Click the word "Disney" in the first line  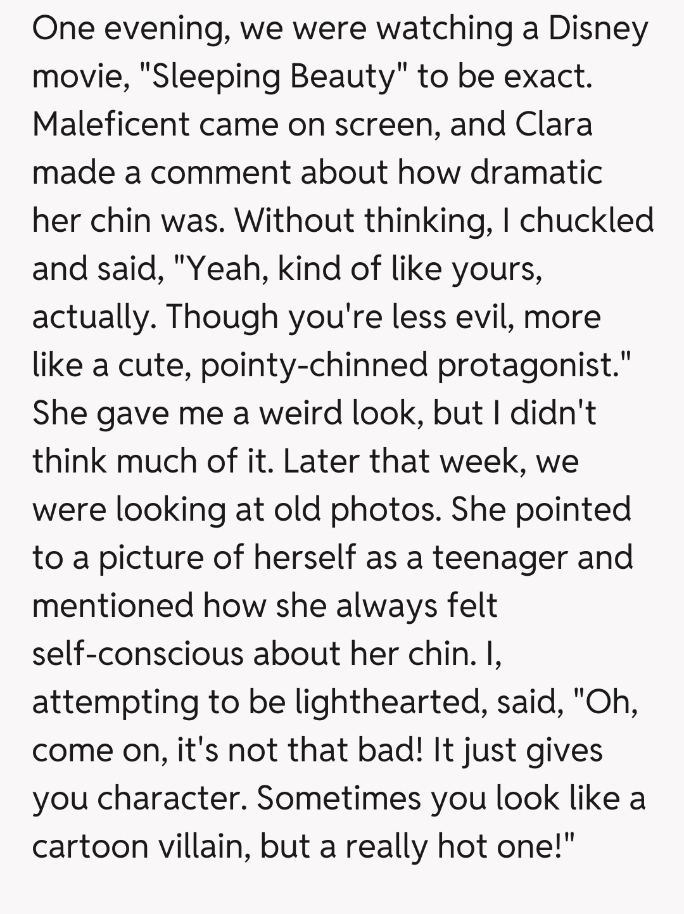[x=598, y=29]
